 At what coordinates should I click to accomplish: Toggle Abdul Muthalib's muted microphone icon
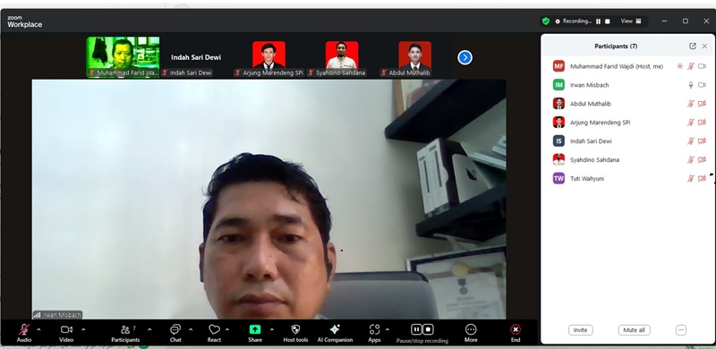tap(691, 104)
